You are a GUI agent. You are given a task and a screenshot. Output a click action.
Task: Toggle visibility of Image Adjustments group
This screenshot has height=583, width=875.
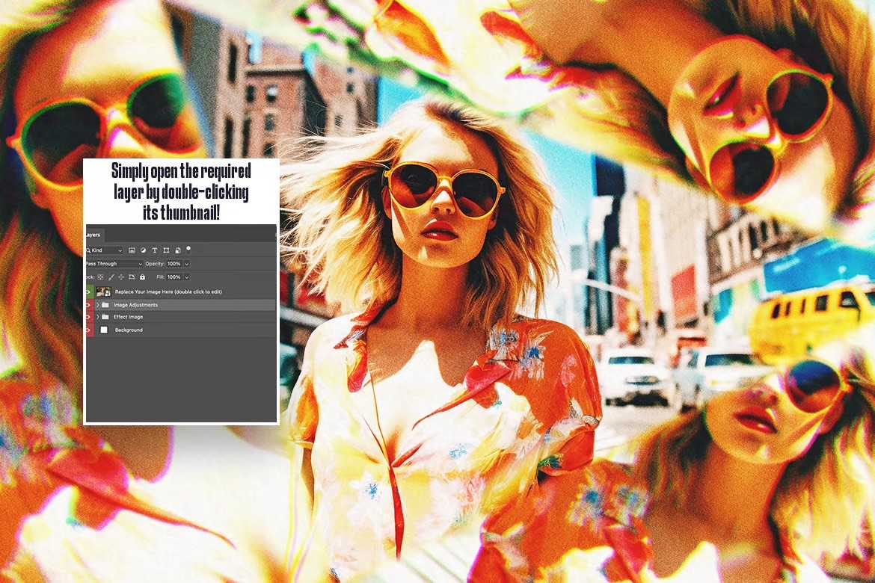click(x=86, y=304)
